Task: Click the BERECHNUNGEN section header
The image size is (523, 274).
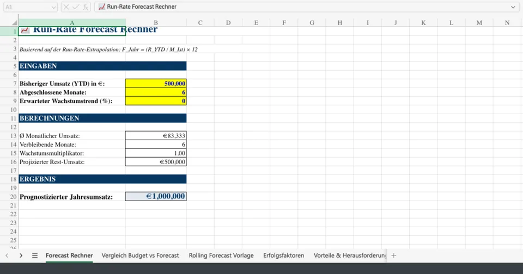Action: click(102, 118)
